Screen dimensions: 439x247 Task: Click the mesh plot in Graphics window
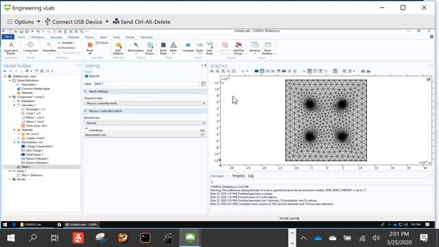pyautogui.click(x=326, y=121)
